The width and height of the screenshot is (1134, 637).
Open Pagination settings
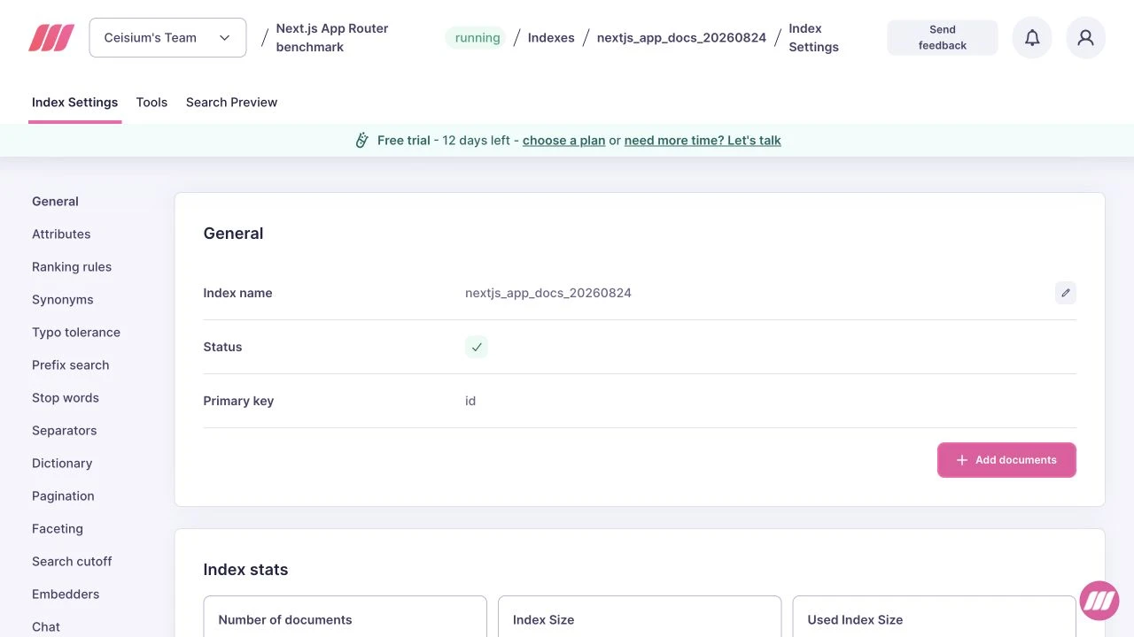pyautogui.click(x=63, y=495)
